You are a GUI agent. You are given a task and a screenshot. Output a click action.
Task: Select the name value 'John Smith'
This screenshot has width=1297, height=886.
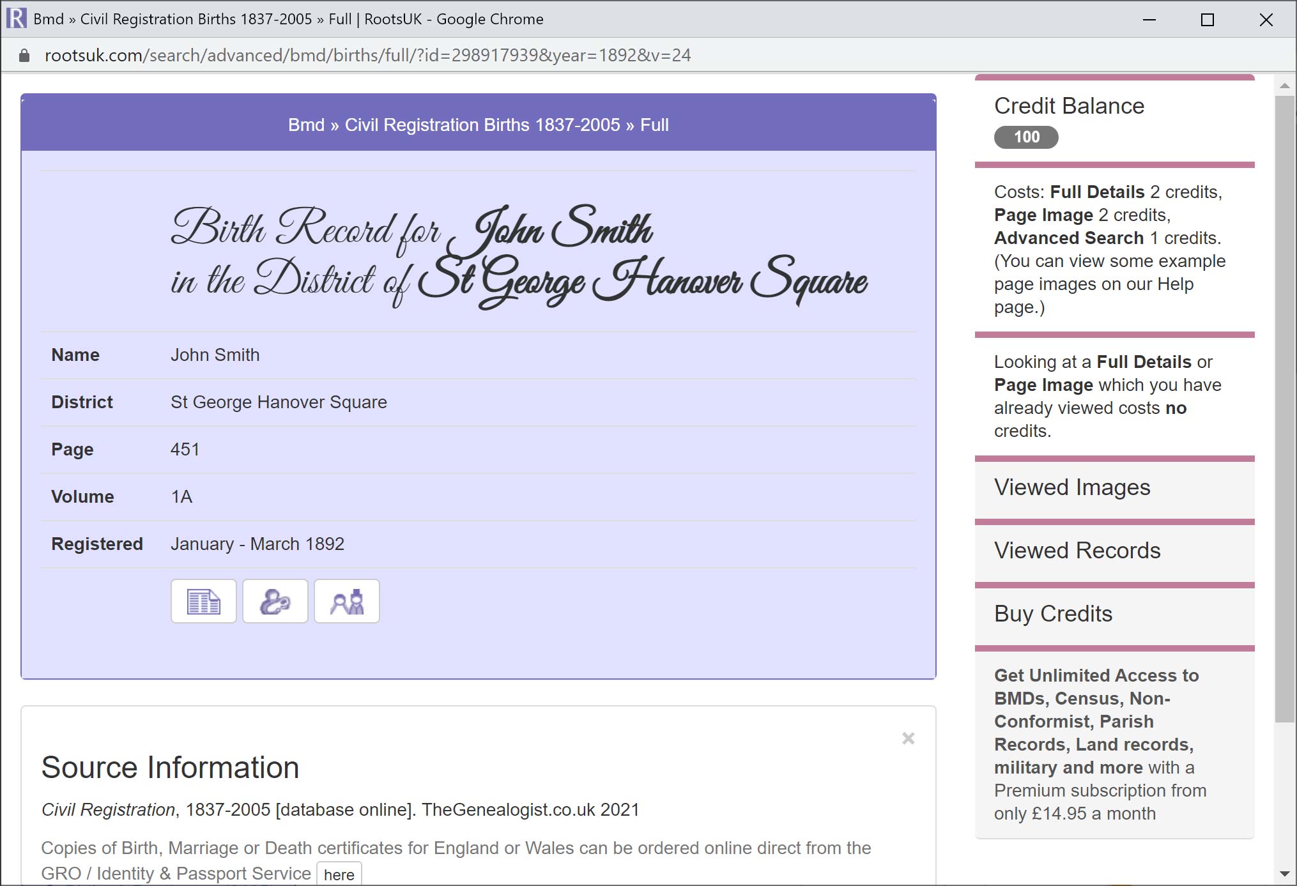pyautogui.click(x=215, y=355)
